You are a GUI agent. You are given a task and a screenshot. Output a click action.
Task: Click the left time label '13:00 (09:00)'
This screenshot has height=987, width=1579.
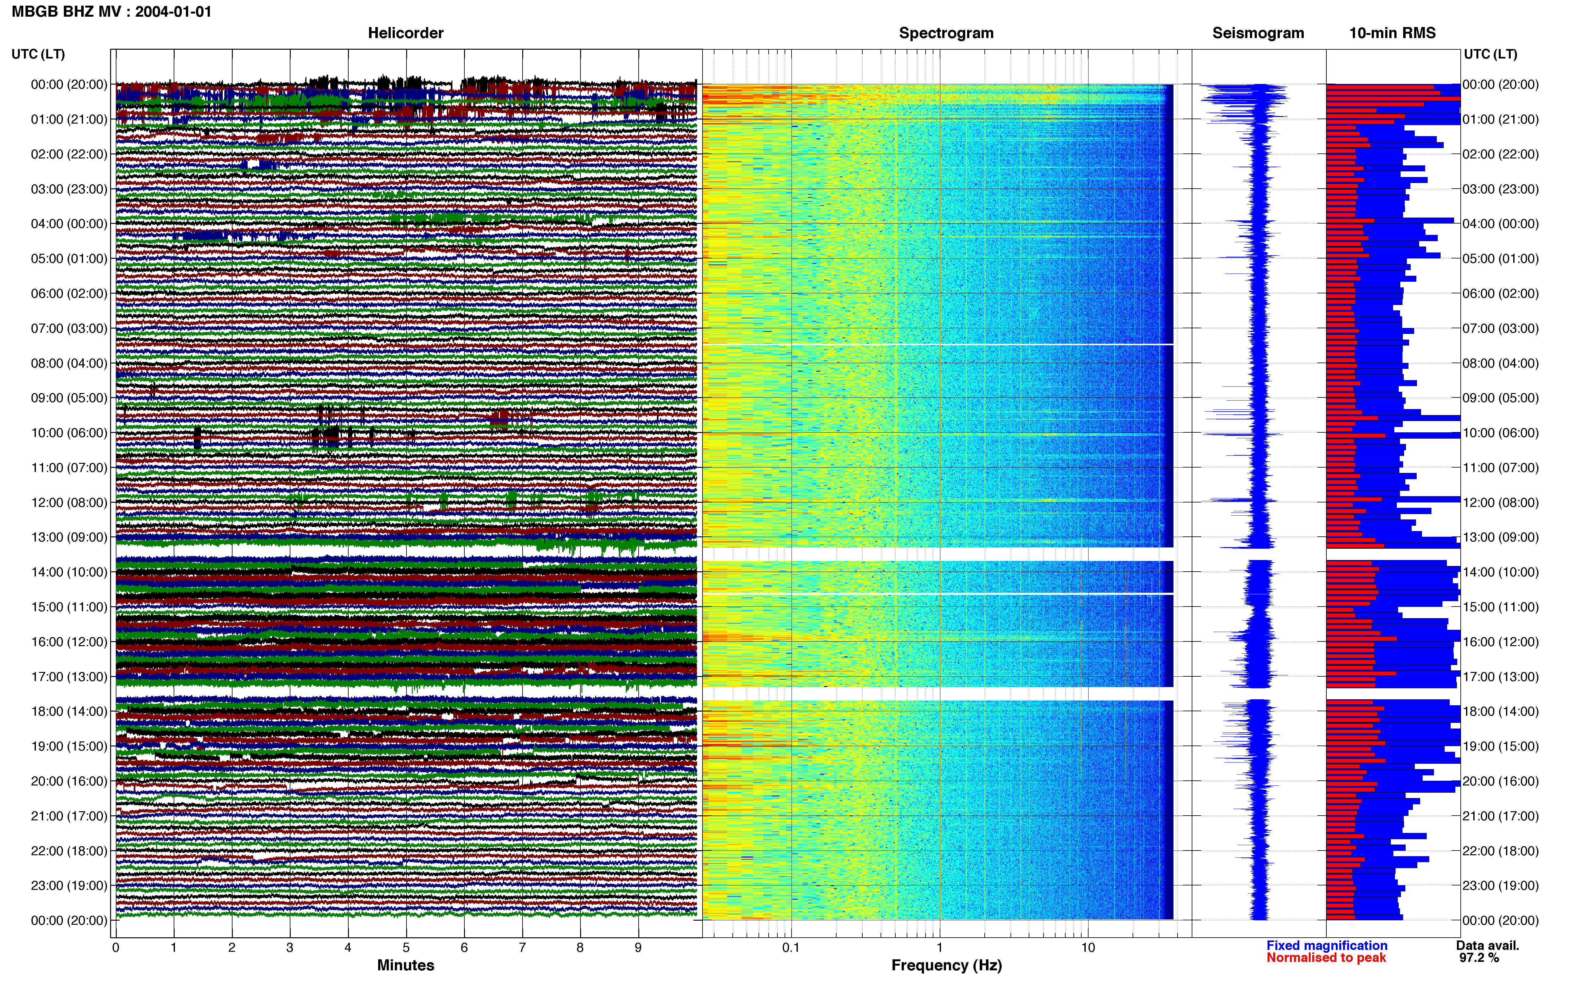[69, 537]
